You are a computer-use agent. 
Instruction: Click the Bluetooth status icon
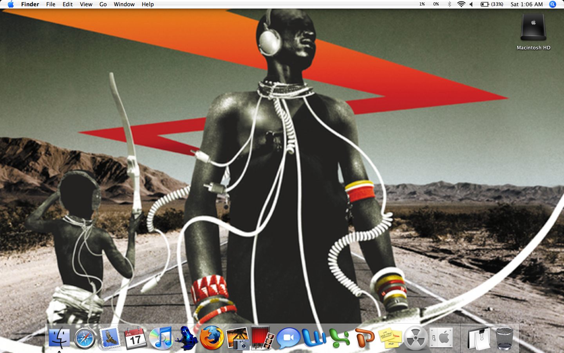tap(449, 4)
